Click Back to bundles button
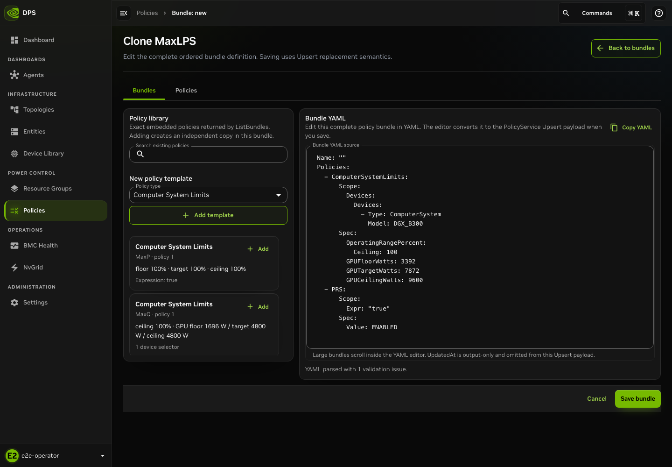672x467 pixels. click(626, 48)
